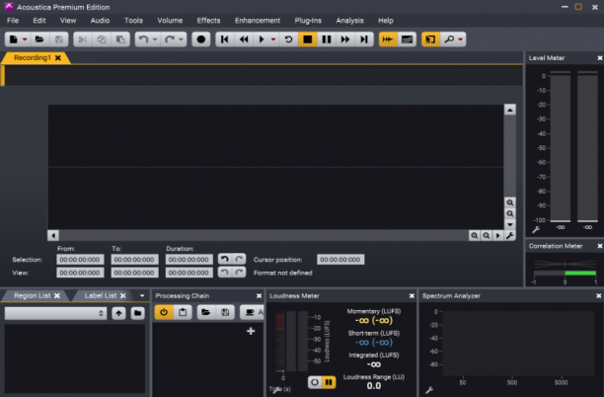Click the Selection From time field

pyautogui.click(x=80, y=260)
